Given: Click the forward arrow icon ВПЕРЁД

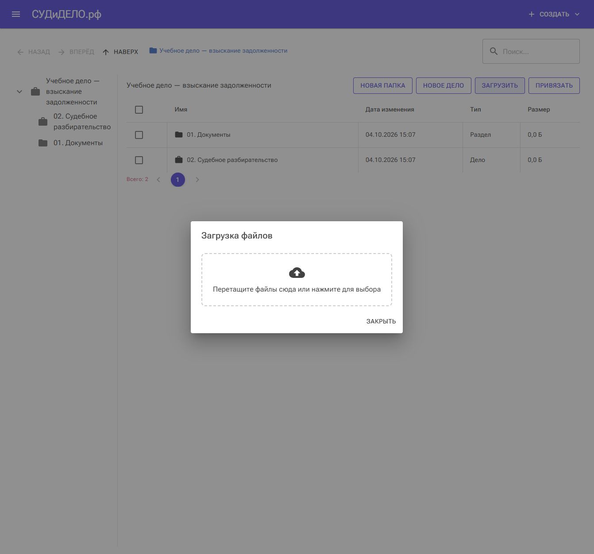Looking at the screenshot, I should pyautogui.click(x=62, y=52).
